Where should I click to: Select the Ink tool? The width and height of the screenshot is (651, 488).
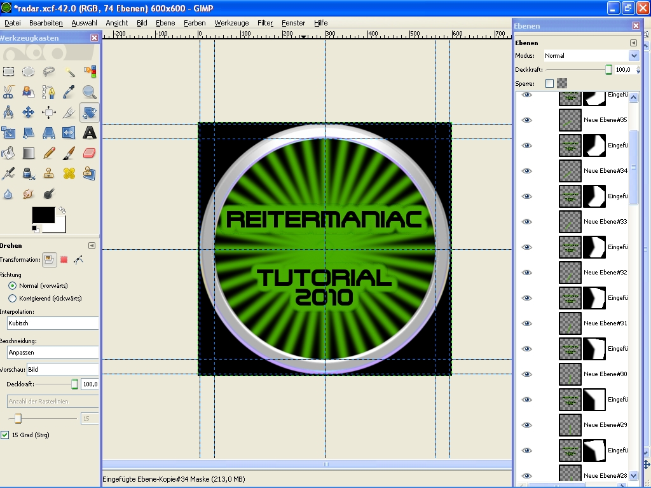tap(28, 173)
